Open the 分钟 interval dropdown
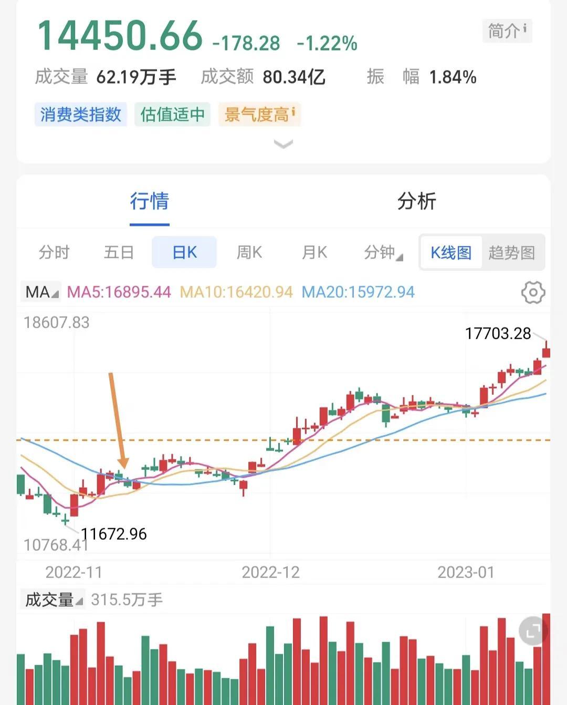The height and width of the screenshot is (705, 567). pos(383,252)
